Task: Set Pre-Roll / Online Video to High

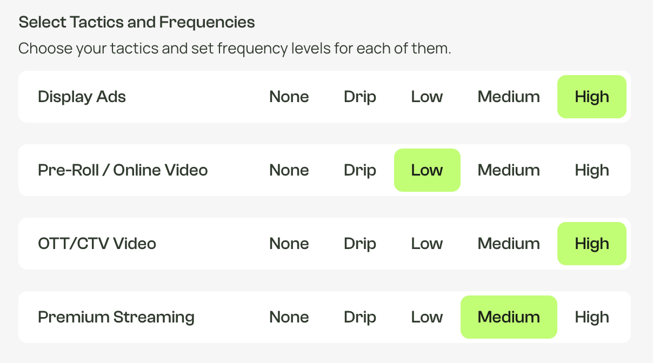Action: click(592, 170)
